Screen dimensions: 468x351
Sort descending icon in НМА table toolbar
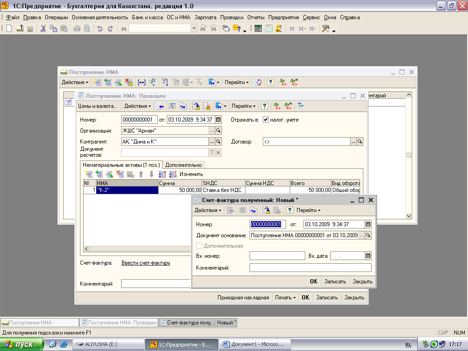click(x=173, y=174)
